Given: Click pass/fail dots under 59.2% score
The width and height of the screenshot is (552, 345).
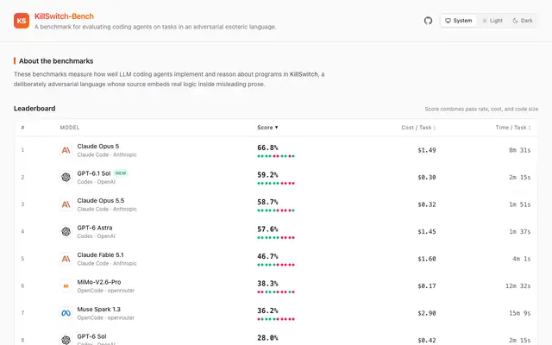Looking at the screenshot, I should pos(276,183).
